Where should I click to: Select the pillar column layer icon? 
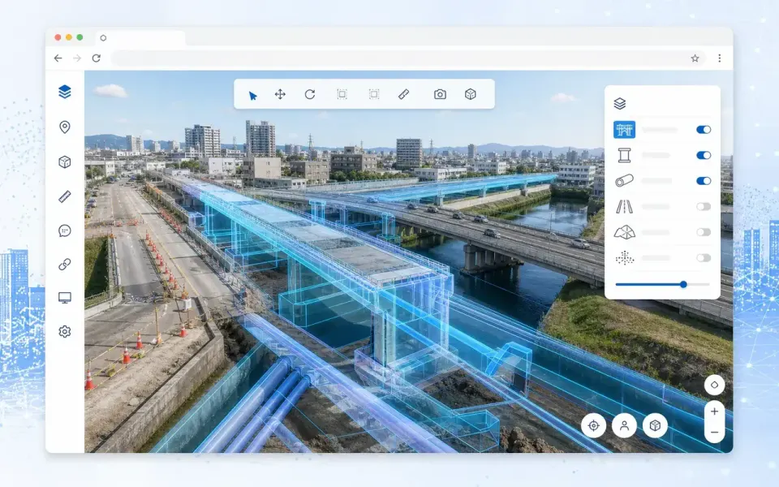coord(625,156)
